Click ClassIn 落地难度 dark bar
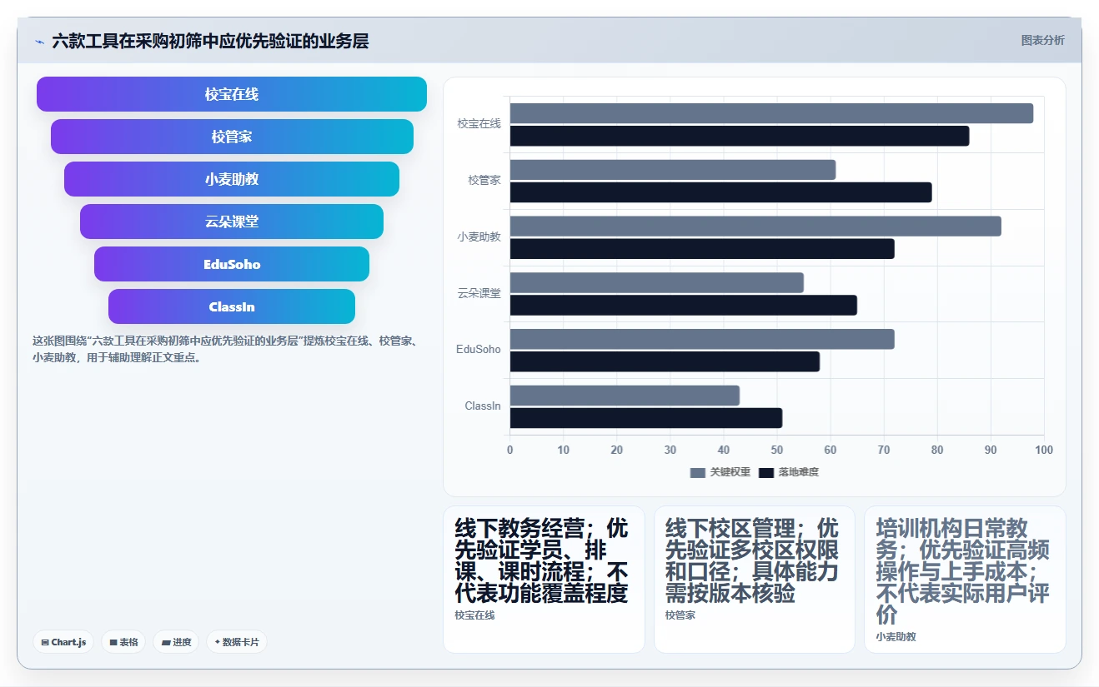Viewport: 1099px width, 687px height. (x=646, y=418)
